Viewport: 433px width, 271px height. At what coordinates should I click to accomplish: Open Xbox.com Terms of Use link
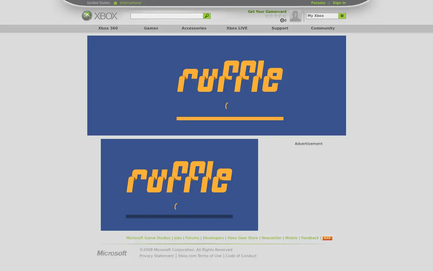click(x=200, y=256)
